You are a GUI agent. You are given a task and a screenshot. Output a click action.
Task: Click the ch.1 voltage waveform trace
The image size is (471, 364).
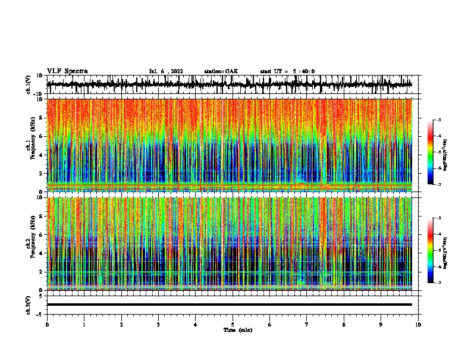pos(230,84)
